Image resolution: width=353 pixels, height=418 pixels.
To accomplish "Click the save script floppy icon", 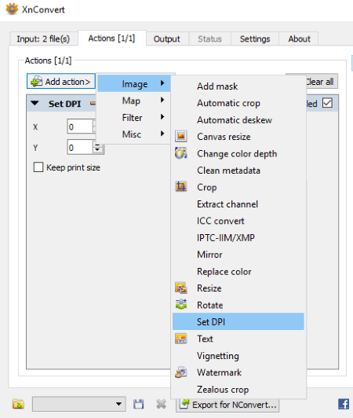I will click(x=138, y=404).
